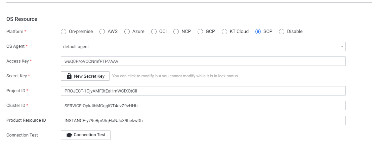The width and height of the screenshot is (372, 155).
Task: Click the Product Resource ID field
Action: [x=203, y=120]
